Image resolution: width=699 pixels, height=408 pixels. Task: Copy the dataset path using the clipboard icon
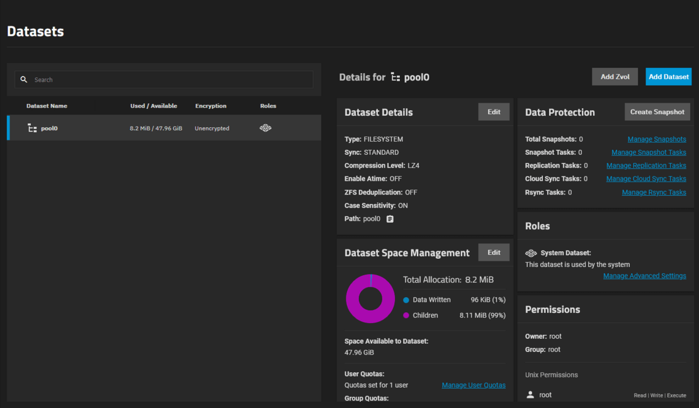pyautogui.click(x=389, y=218)
